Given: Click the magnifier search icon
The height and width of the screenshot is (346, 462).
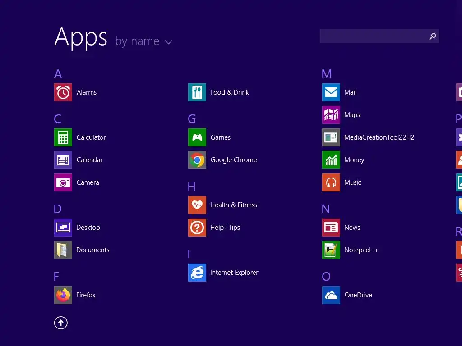Looking at the screenshot, I should click(433, 36).
